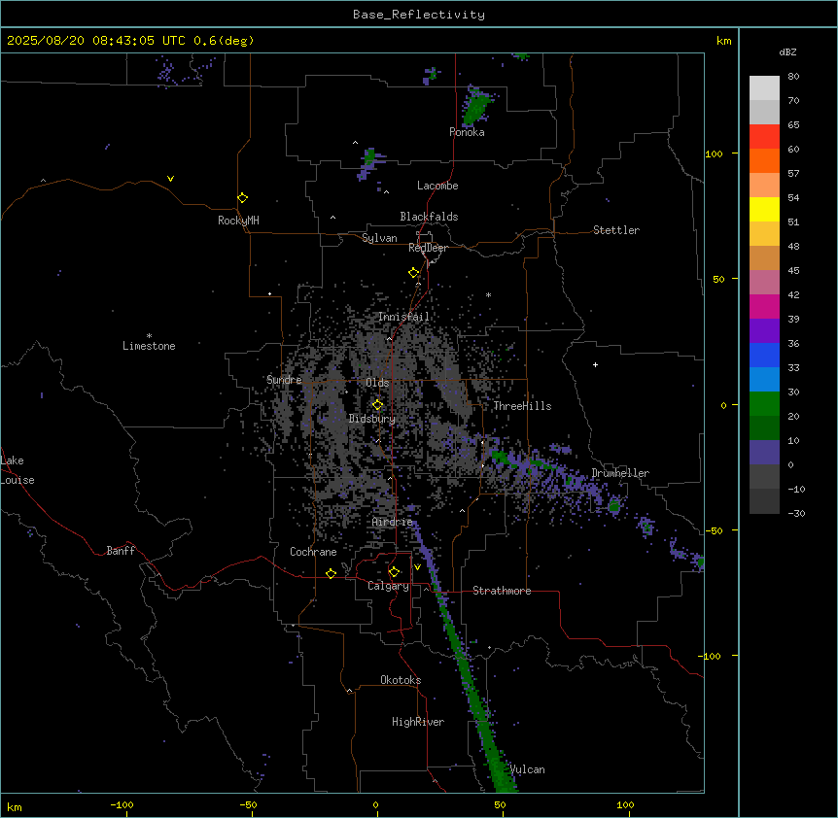Click the yellow marker west of Calgary near Cochrane
The image size is (838, 818).
pyautogui.click(x=331, y=573)
